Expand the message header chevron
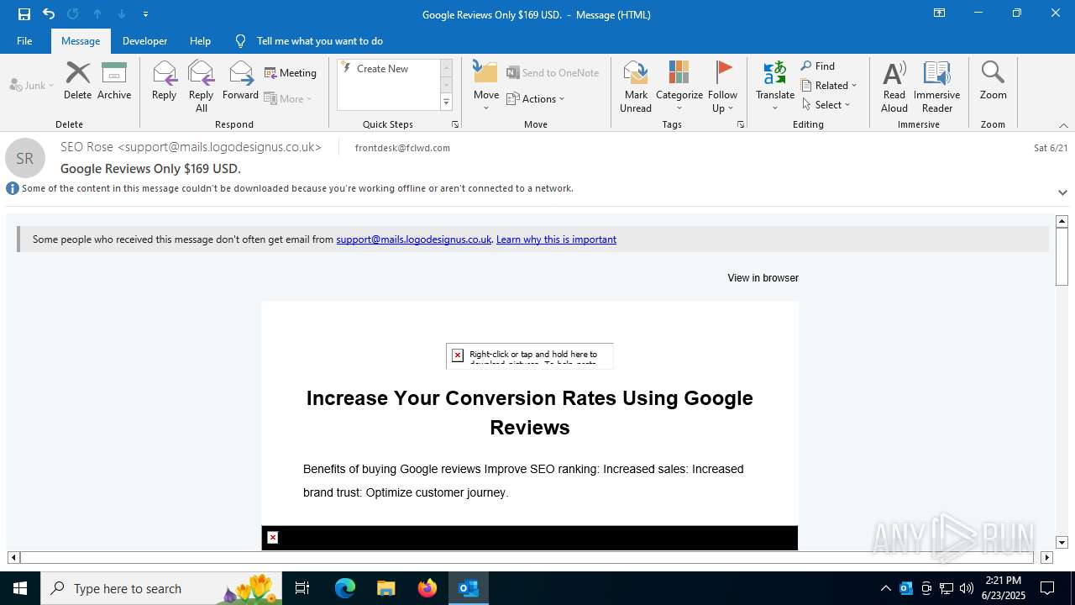 pyautogui.click(x=1062, y=192)
